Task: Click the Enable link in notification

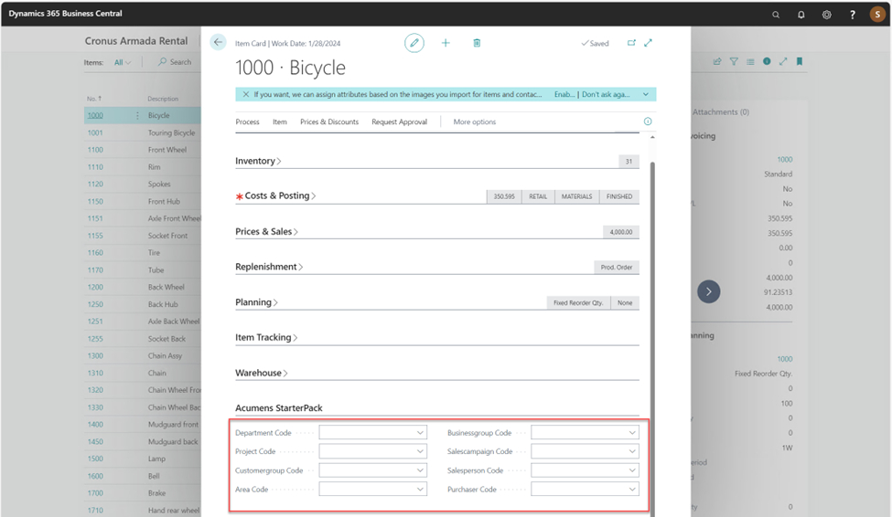Action: (x=564, y=94)
